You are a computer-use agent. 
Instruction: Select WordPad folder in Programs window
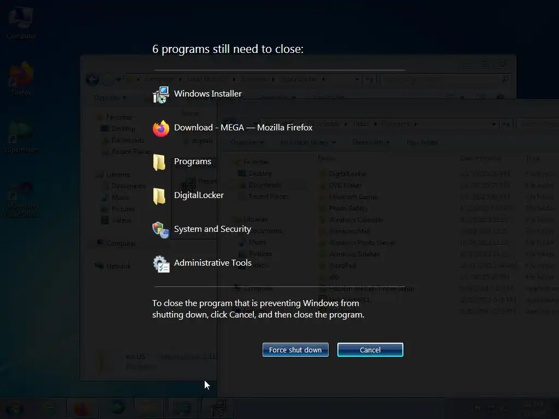[338, 266]
